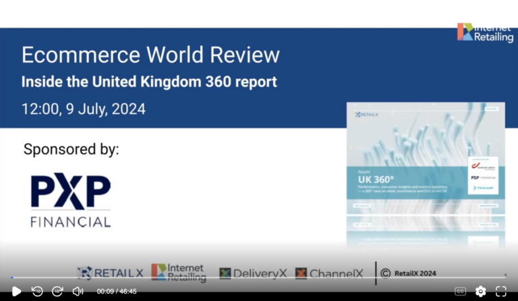Mute the video volume
The height and width of the screenshot is (301, 518).
[x=78, y=291]
